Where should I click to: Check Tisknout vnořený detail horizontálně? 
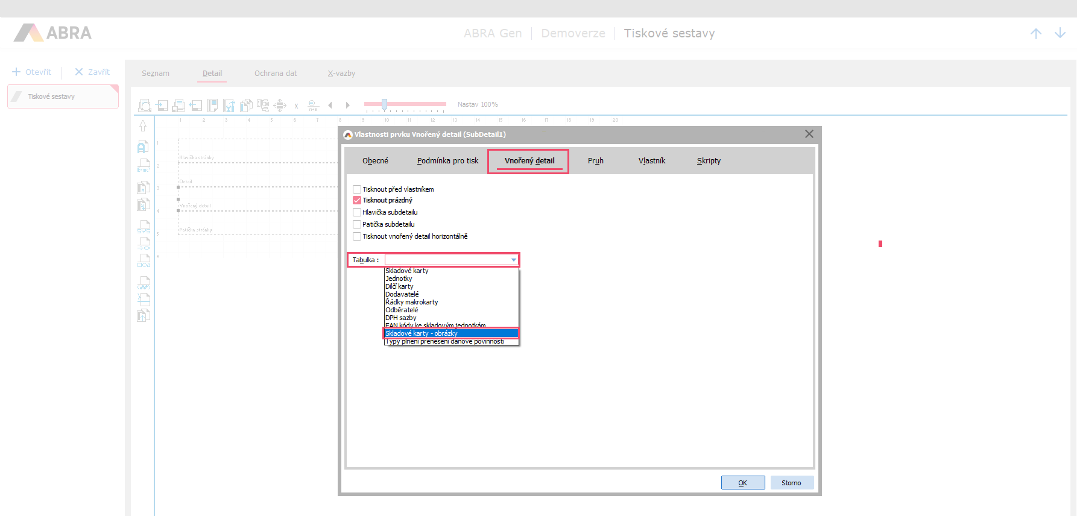pyautogui.click(x=357, y=236)
